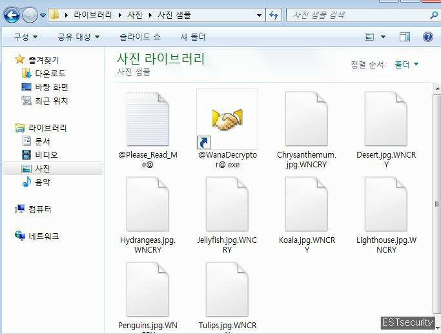The height and width of the screenshot is (334, 441).
Task: Click the greyed Forward arrow button
Action: pos(30,15)
